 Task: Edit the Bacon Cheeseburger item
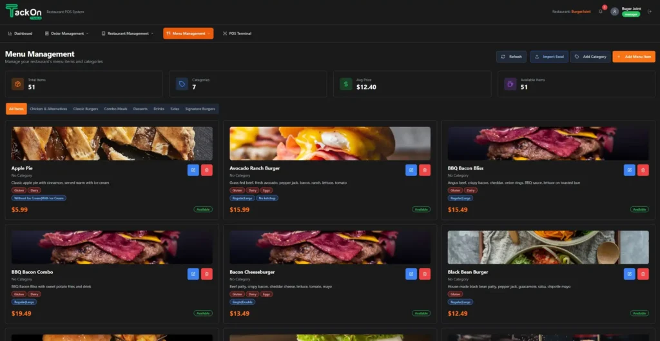[x=411, y=274]
